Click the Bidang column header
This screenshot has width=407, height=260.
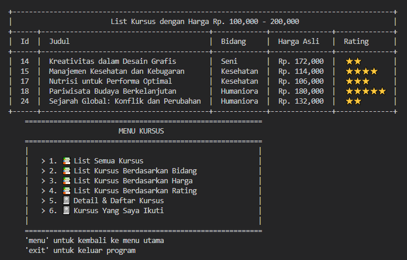pos(233,42)
